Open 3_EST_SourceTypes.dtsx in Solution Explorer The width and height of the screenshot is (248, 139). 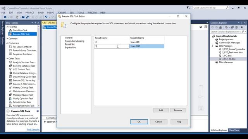(x=233, y=49)
